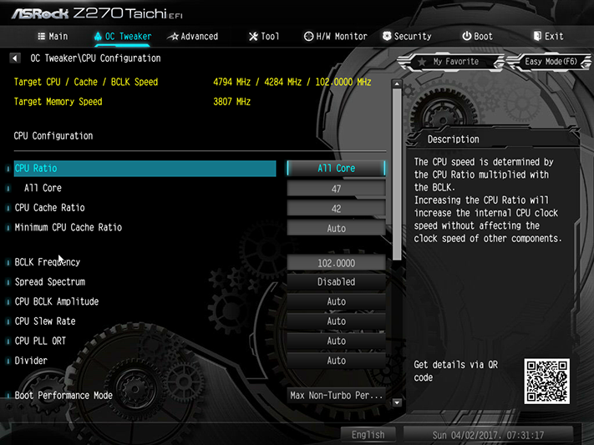Viewport: 594px width, 445px height.
Task: Click the scrollbar up arrow
Action: [397, 83]
